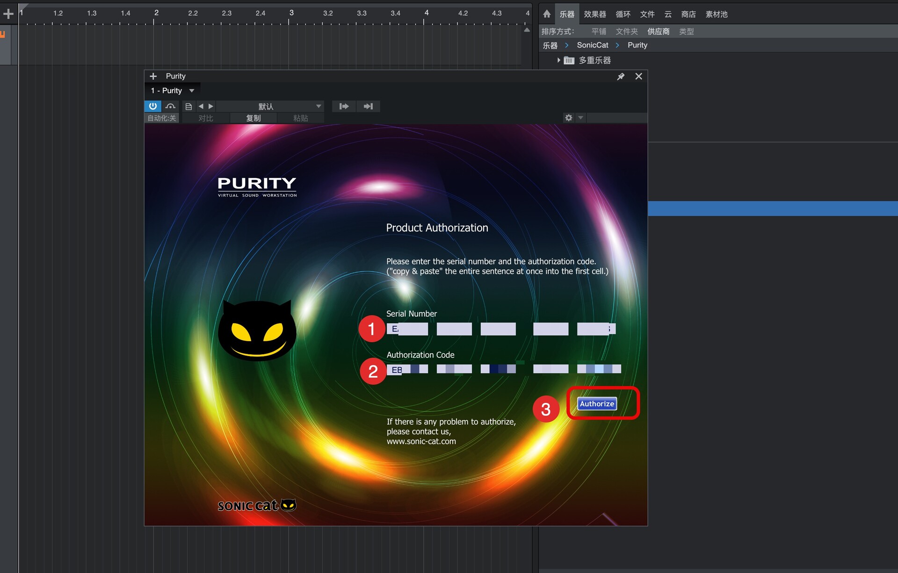Click the third Serial Number cell
898x573 pixels.
(x=498, y=329)
